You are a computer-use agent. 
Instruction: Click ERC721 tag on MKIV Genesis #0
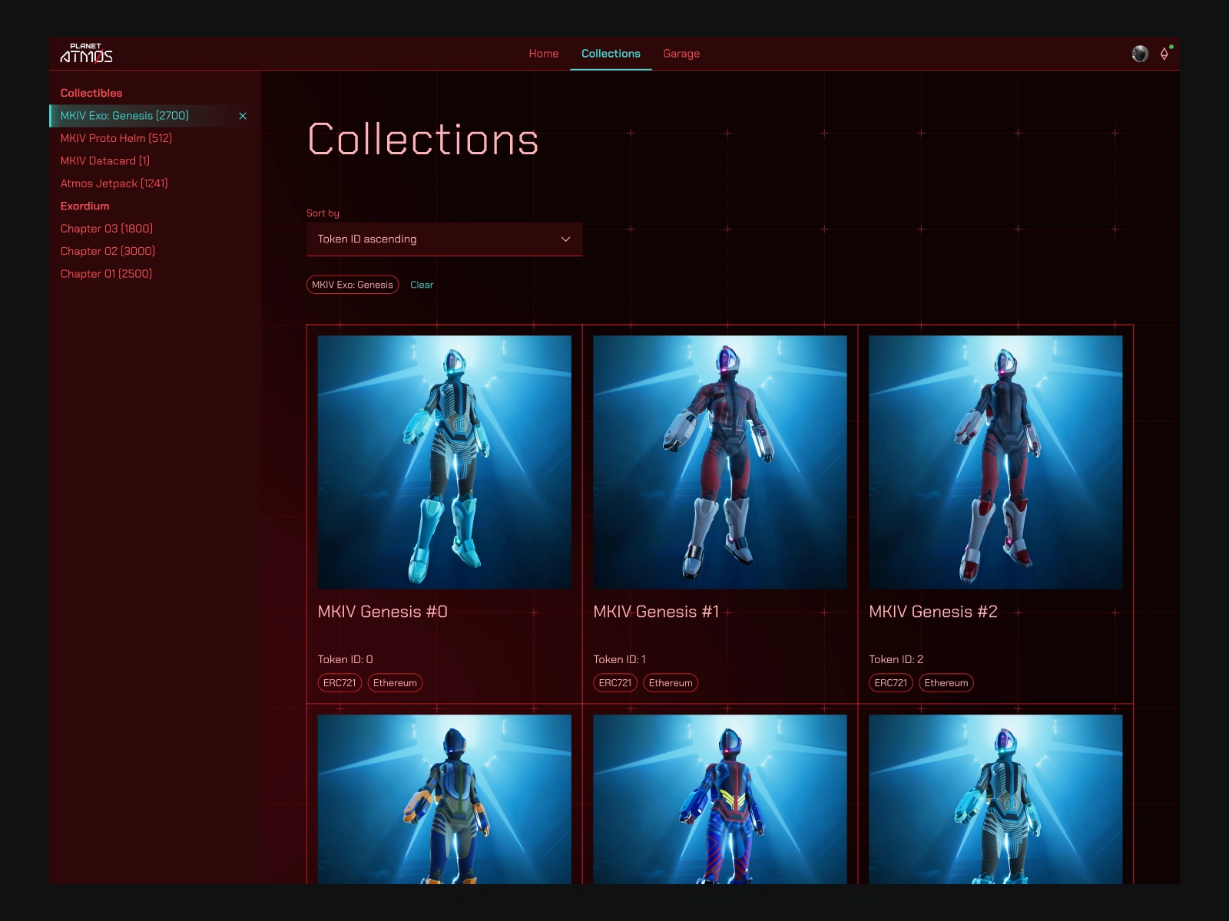pos(340,683)
